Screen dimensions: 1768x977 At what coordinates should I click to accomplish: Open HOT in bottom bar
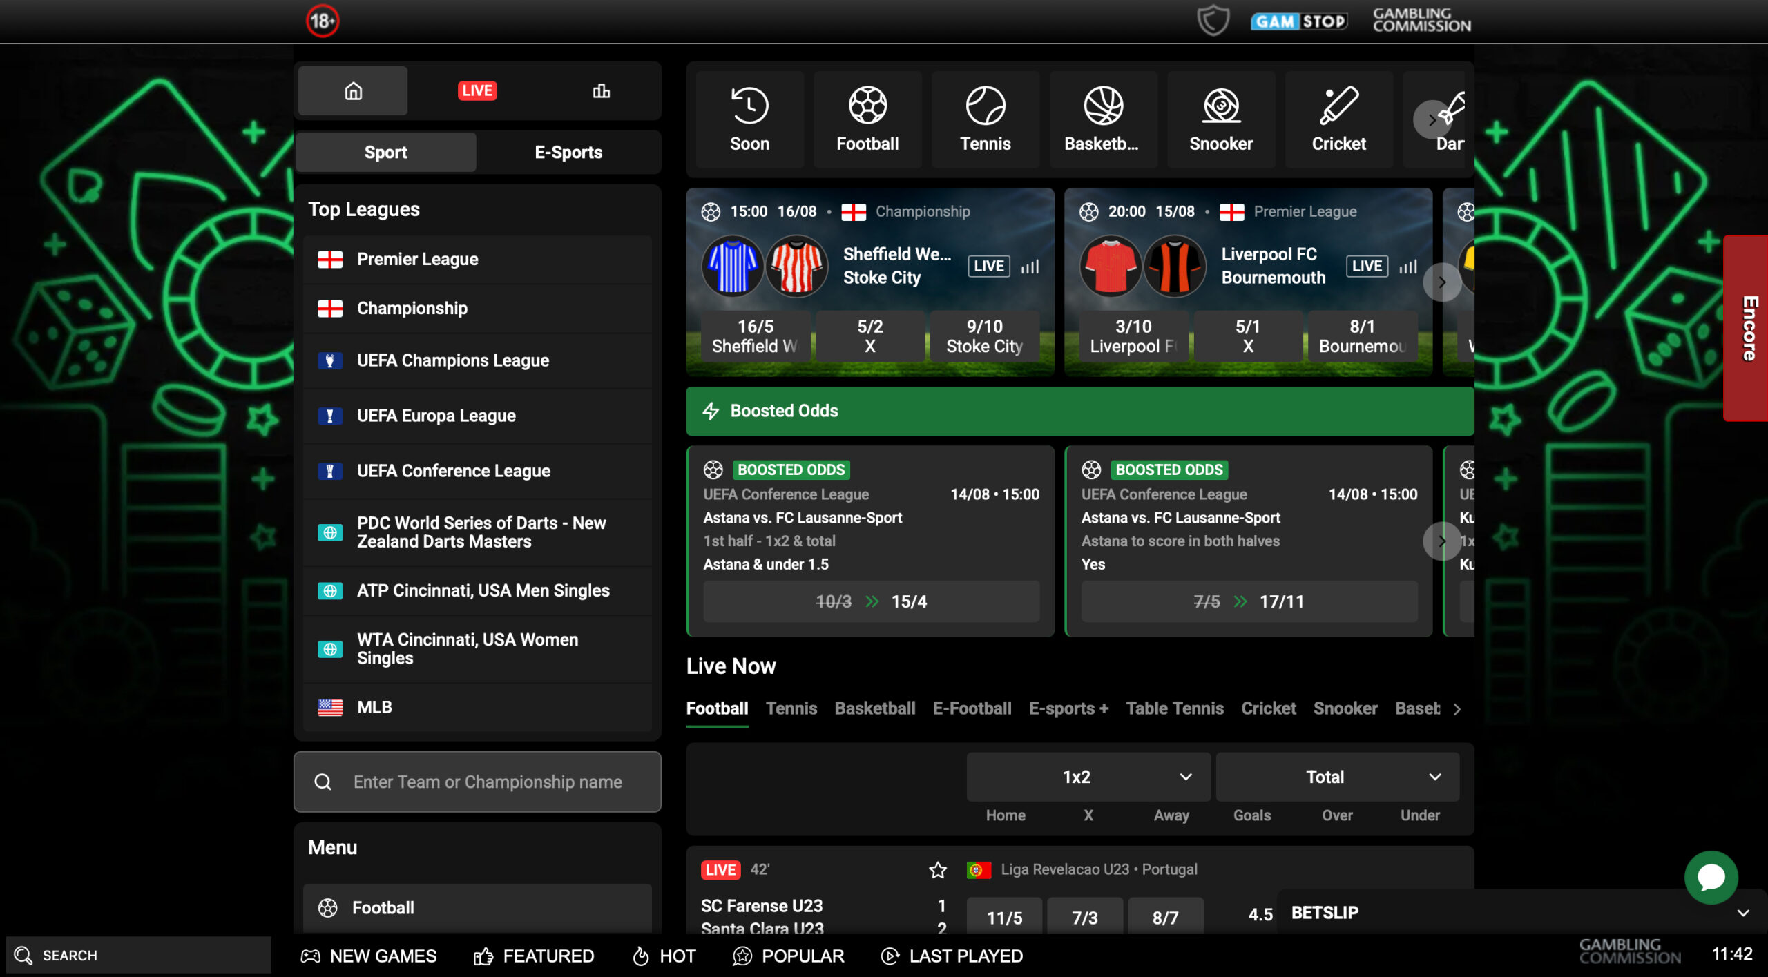click(664, 956)
